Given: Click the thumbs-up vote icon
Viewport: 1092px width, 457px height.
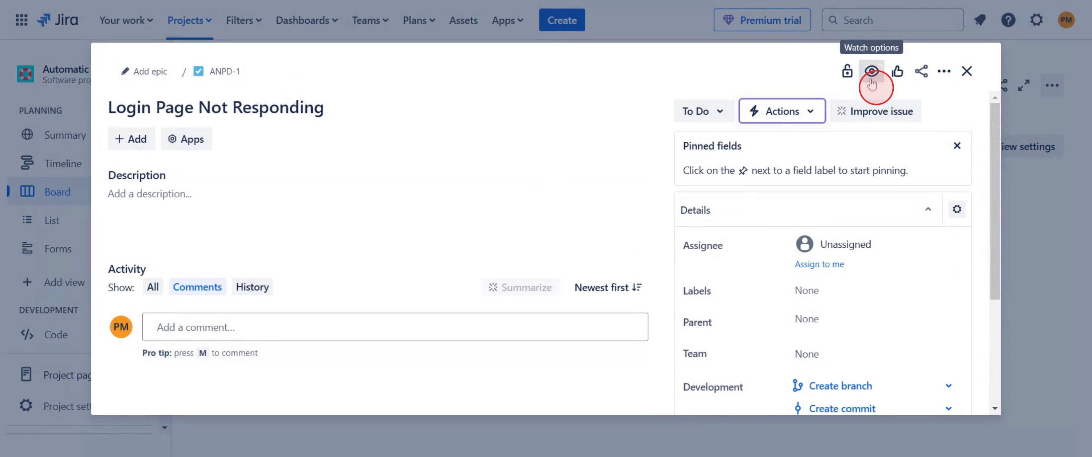Looking at the screenshot, I should (897, 71).
